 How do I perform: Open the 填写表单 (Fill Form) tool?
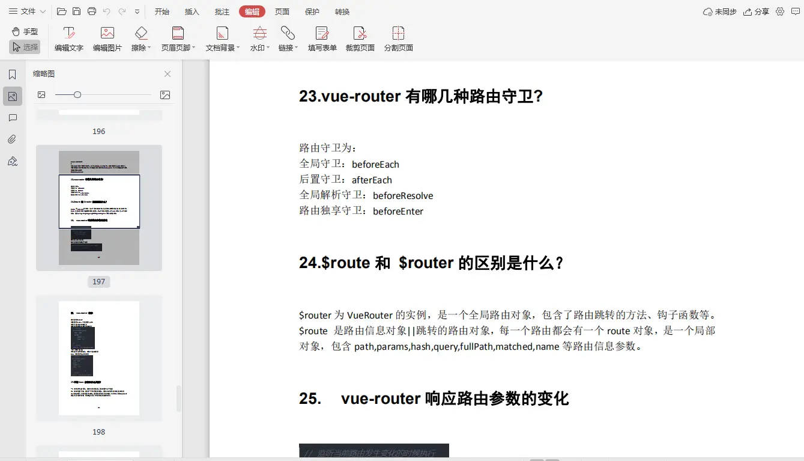tap(322, 38)
